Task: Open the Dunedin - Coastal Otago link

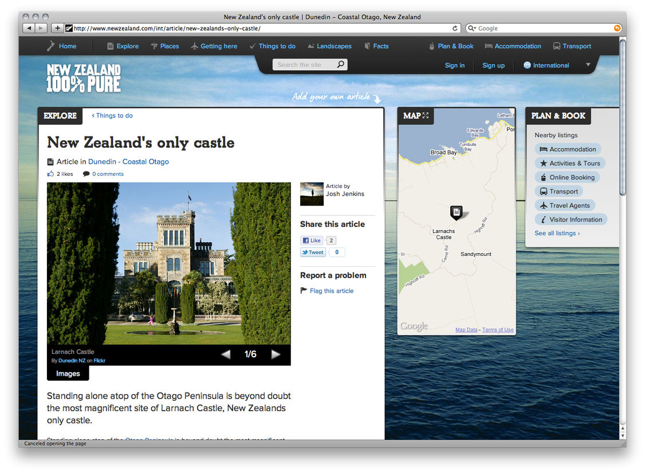Action: (128, 161)
